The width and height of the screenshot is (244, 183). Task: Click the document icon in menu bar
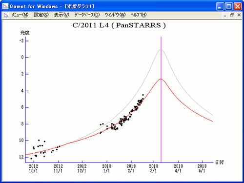point(6,15)
